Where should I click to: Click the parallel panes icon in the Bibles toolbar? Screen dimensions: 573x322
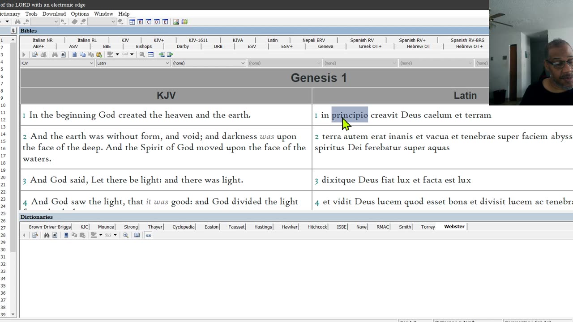151,55
